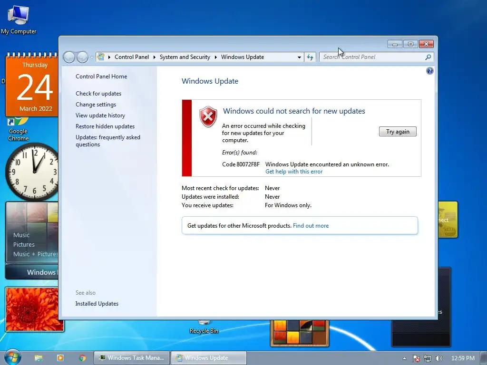
Task: Click the clock gadget on desktop
Action: tap(32, 171)
